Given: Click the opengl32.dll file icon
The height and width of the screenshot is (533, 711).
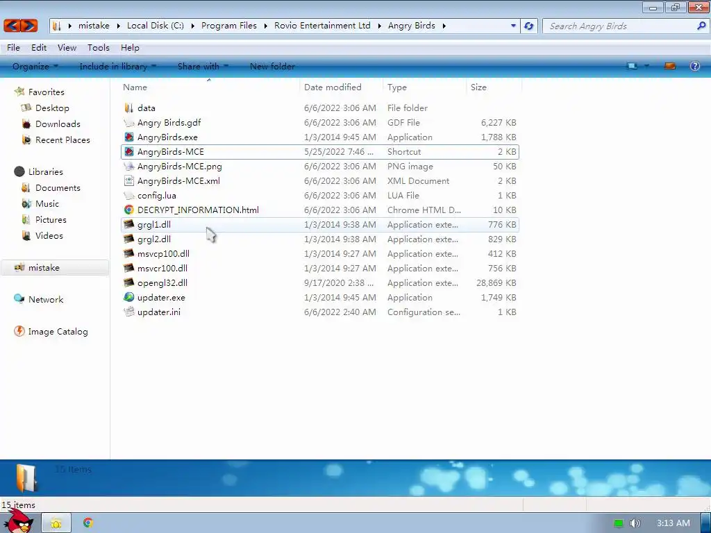Looking at the screenshot, I should pyautogui.click(x=128, y=282).
